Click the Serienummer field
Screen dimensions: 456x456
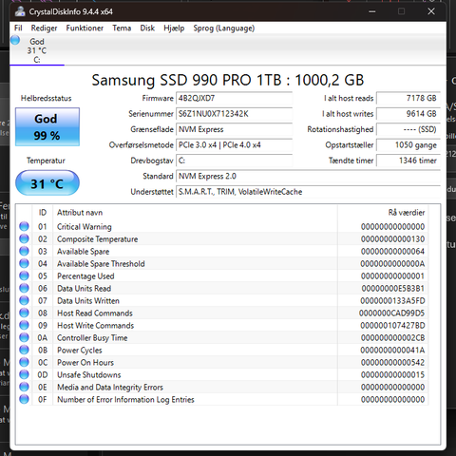pos(234,114)
